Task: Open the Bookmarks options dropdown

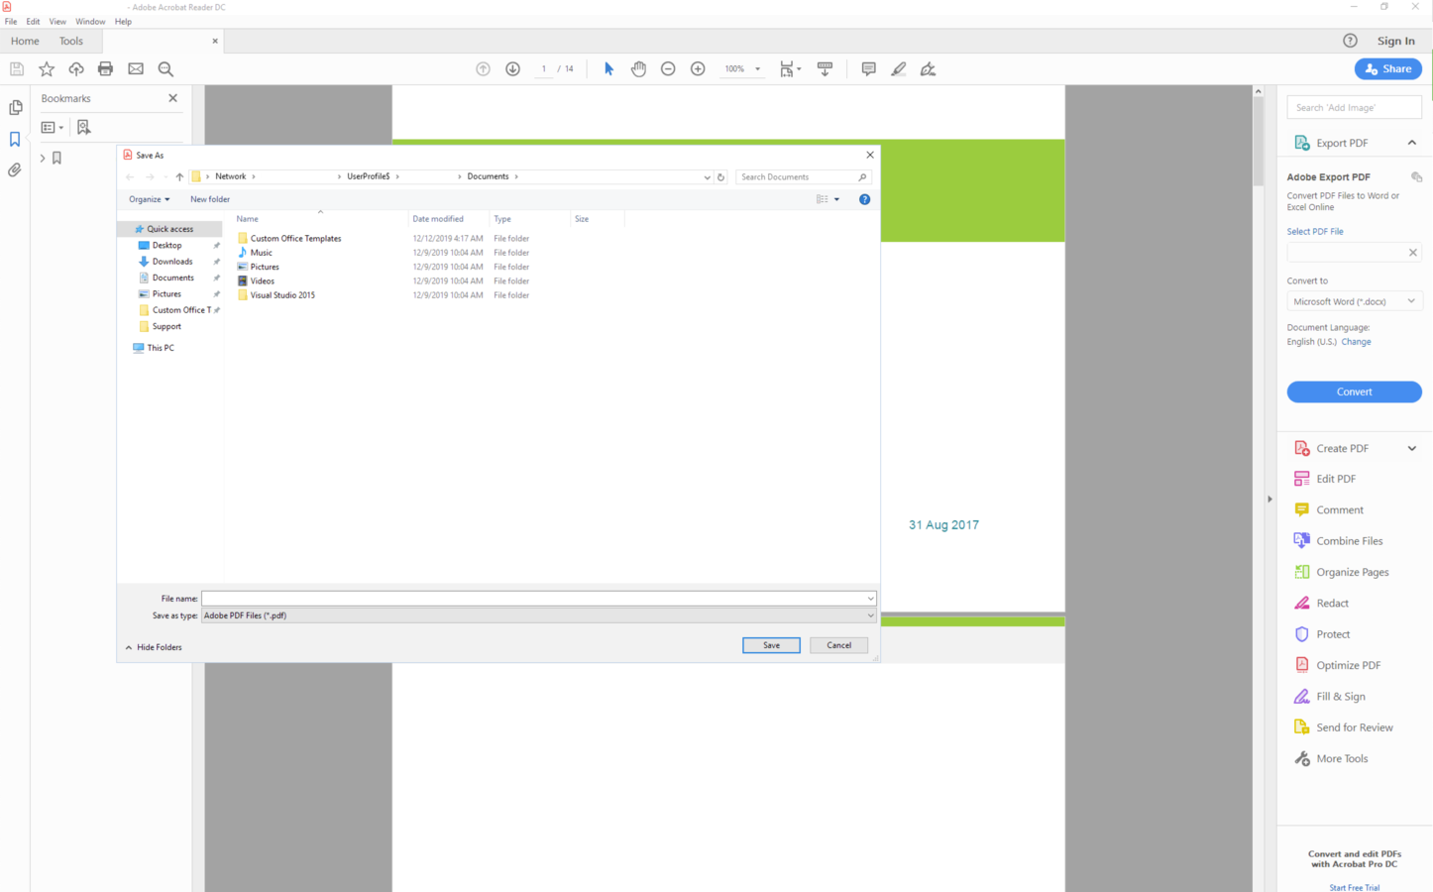Action: click(53, 127)
